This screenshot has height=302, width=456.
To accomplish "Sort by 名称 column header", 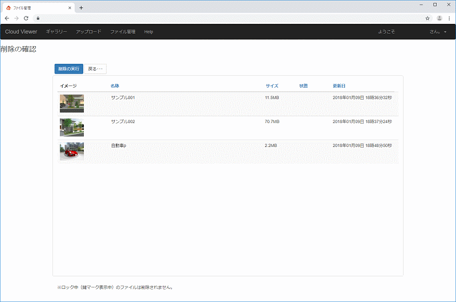I will tap(115, 85).
